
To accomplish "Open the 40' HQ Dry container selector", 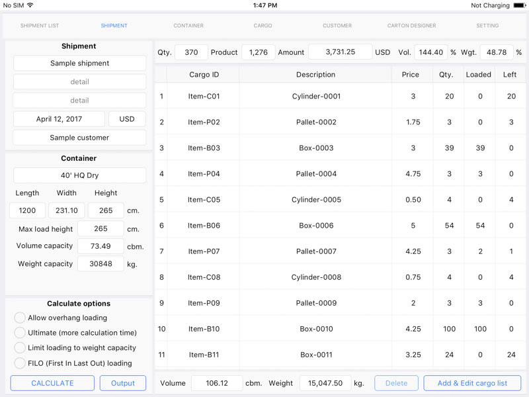I will (79, 175).
